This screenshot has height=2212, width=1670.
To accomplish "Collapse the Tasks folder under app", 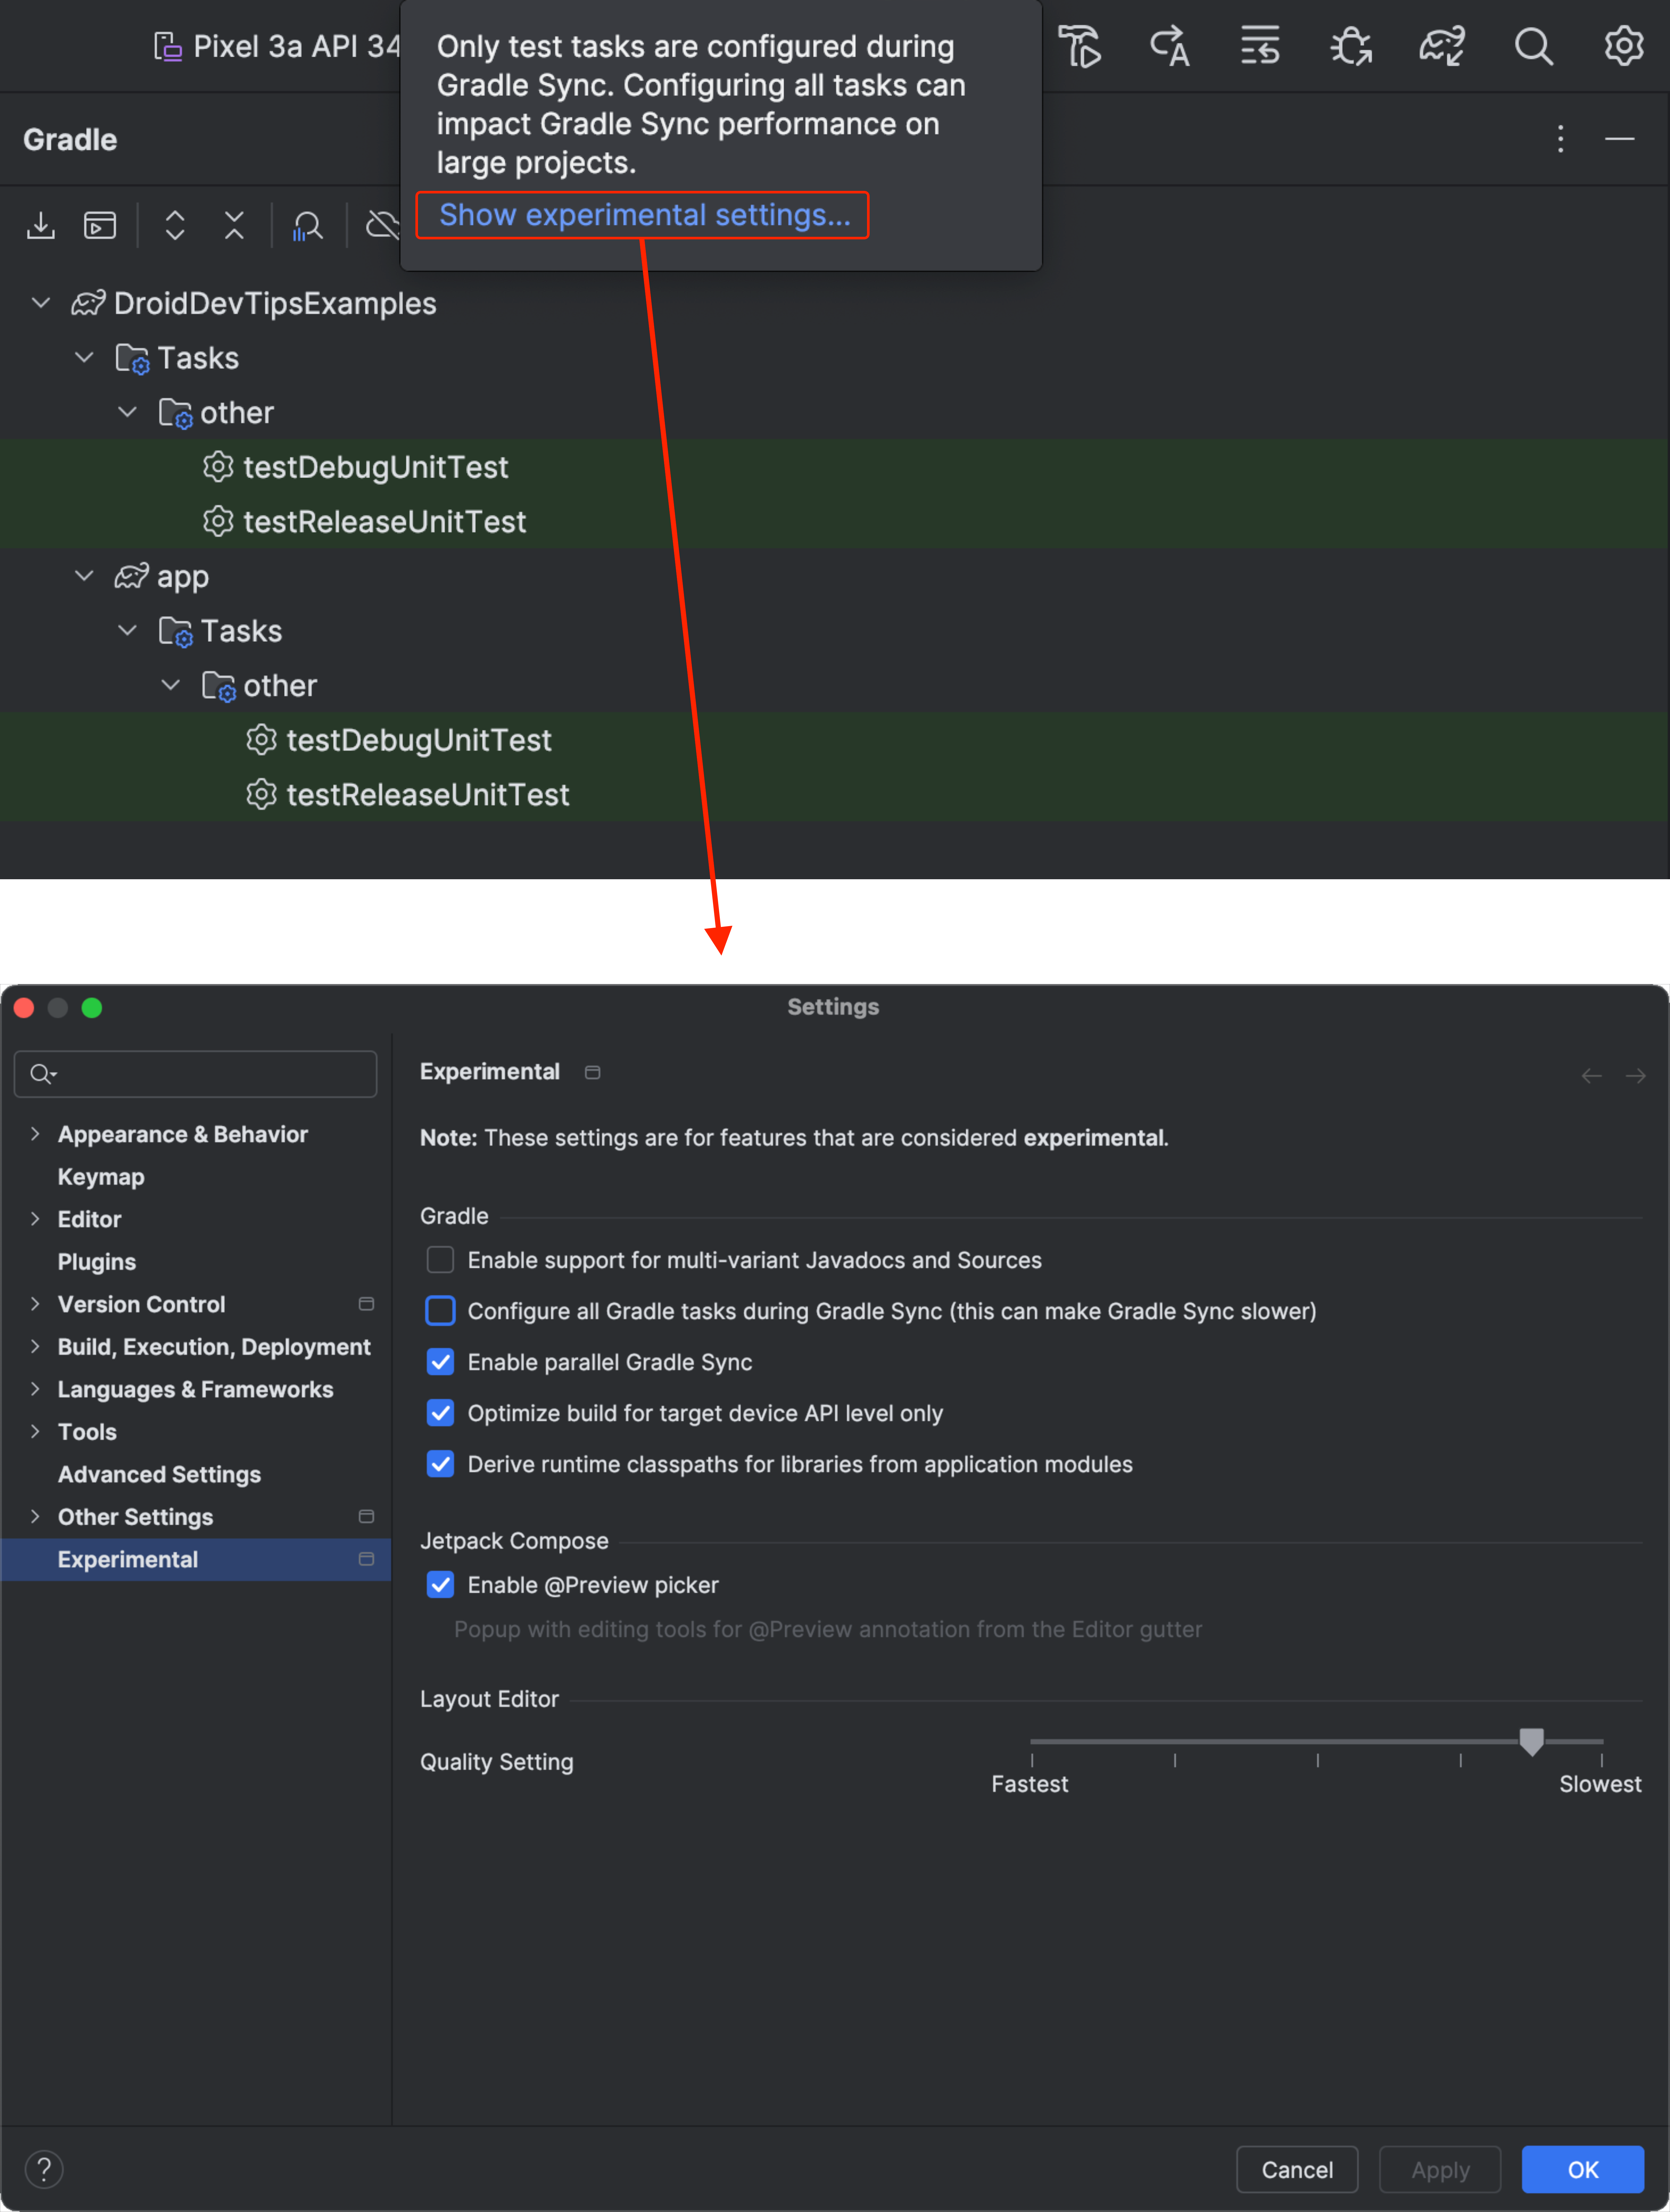I will (x=127, y=630).
